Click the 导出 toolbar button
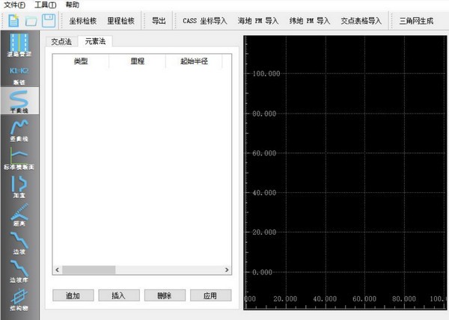The width and height of the screenshot is (449, 320). pos(159,21)
